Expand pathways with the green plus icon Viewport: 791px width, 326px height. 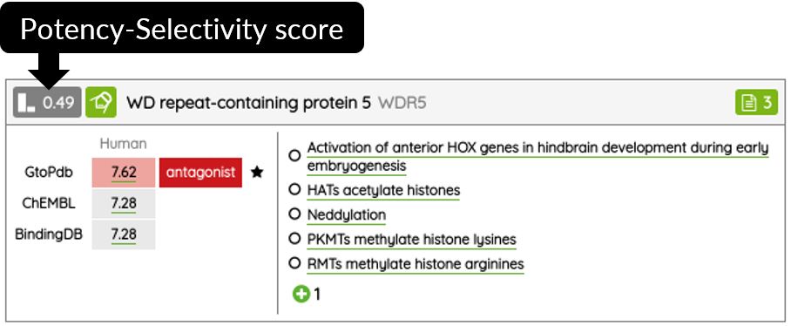click(301, 294)
